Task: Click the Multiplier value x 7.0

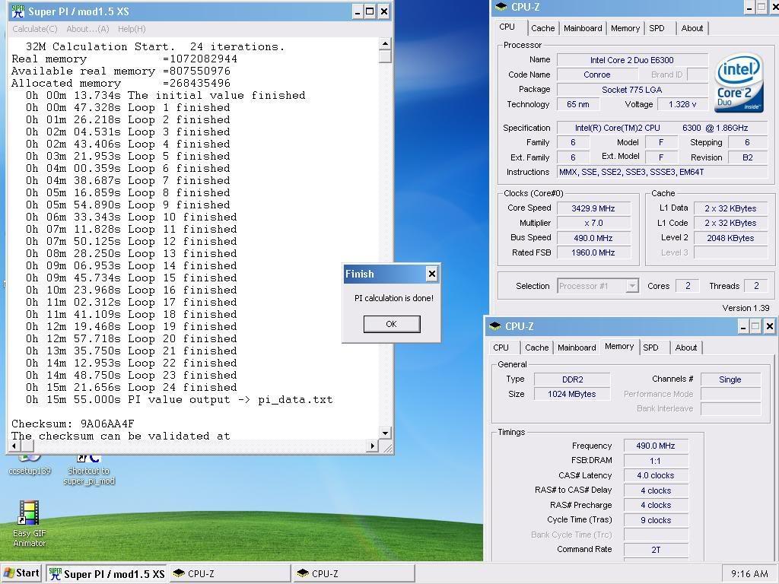Action: [593, 223]
